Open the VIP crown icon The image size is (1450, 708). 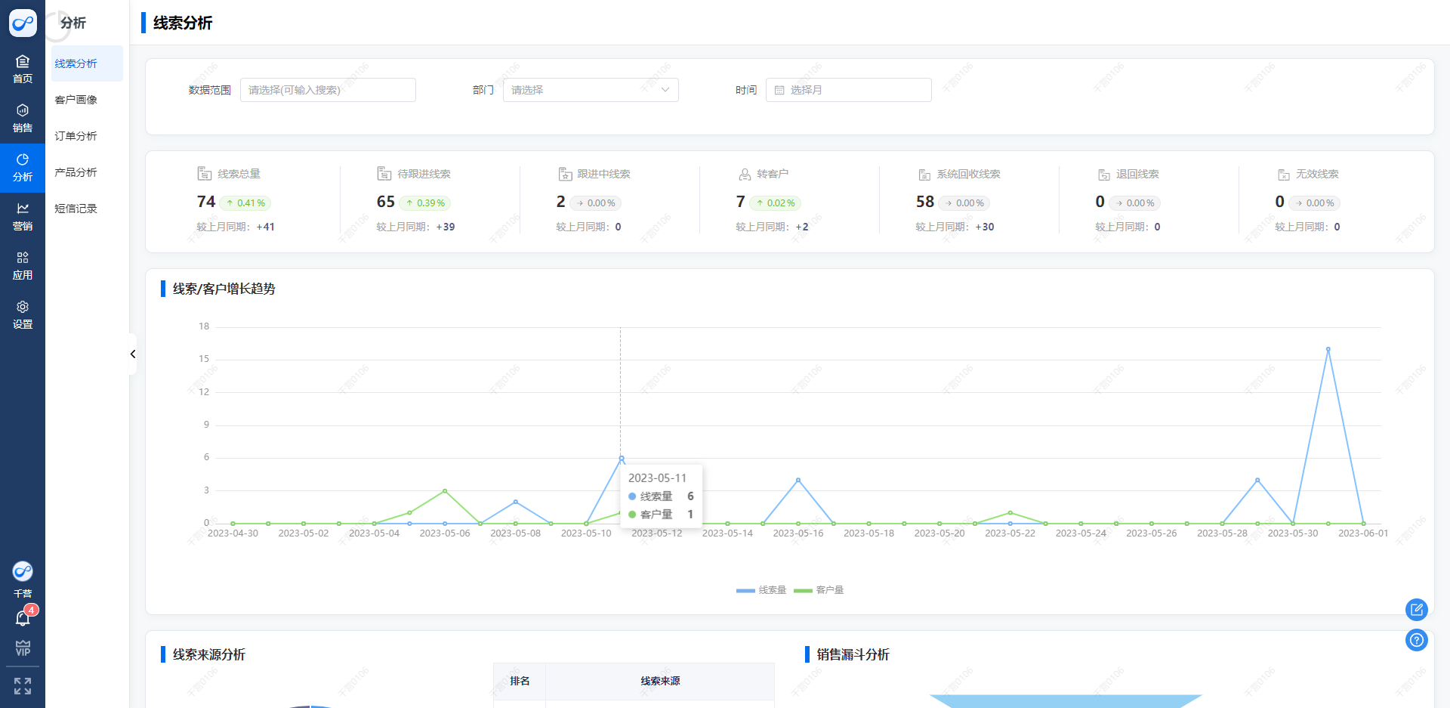(23, 648)
